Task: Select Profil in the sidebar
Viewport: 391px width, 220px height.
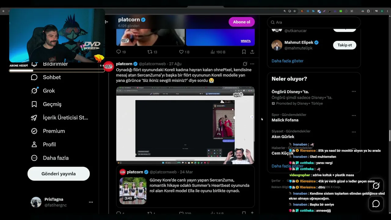Action: (49, 145)
